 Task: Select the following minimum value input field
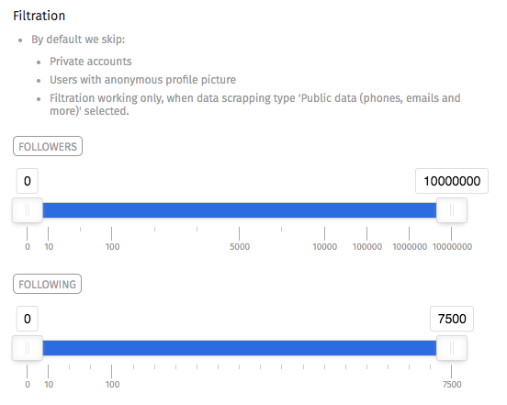tap(28, 319)
